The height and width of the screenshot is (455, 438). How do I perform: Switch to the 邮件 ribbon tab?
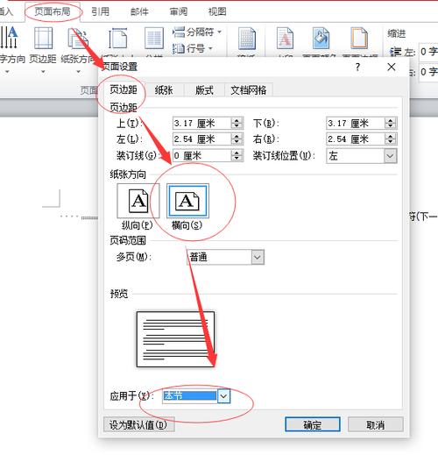tap(139, 11)
